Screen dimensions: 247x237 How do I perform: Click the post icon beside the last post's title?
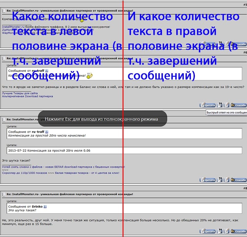[4, 194]
